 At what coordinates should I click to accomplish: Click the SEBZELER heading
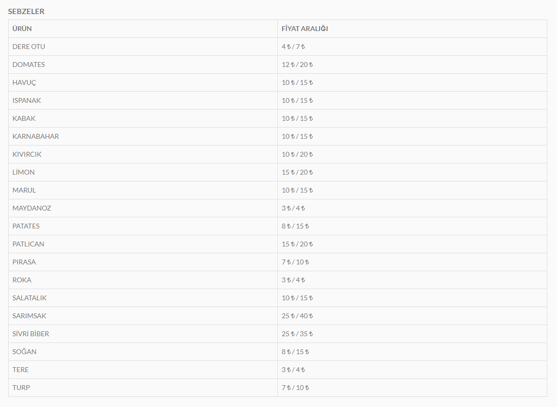pyautogui.click(x=26, y=11)
